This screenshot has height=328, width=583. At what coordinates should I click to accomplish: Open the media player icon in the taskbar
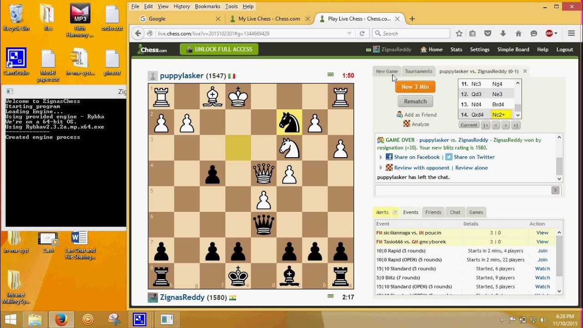click(x=88, y=319)
